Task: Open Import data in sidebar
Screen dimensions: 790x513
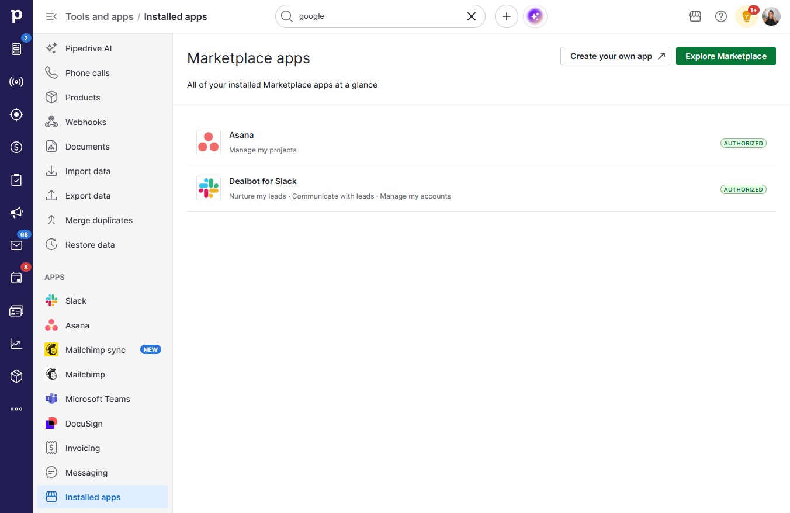Action: click(x=103, y=171)
